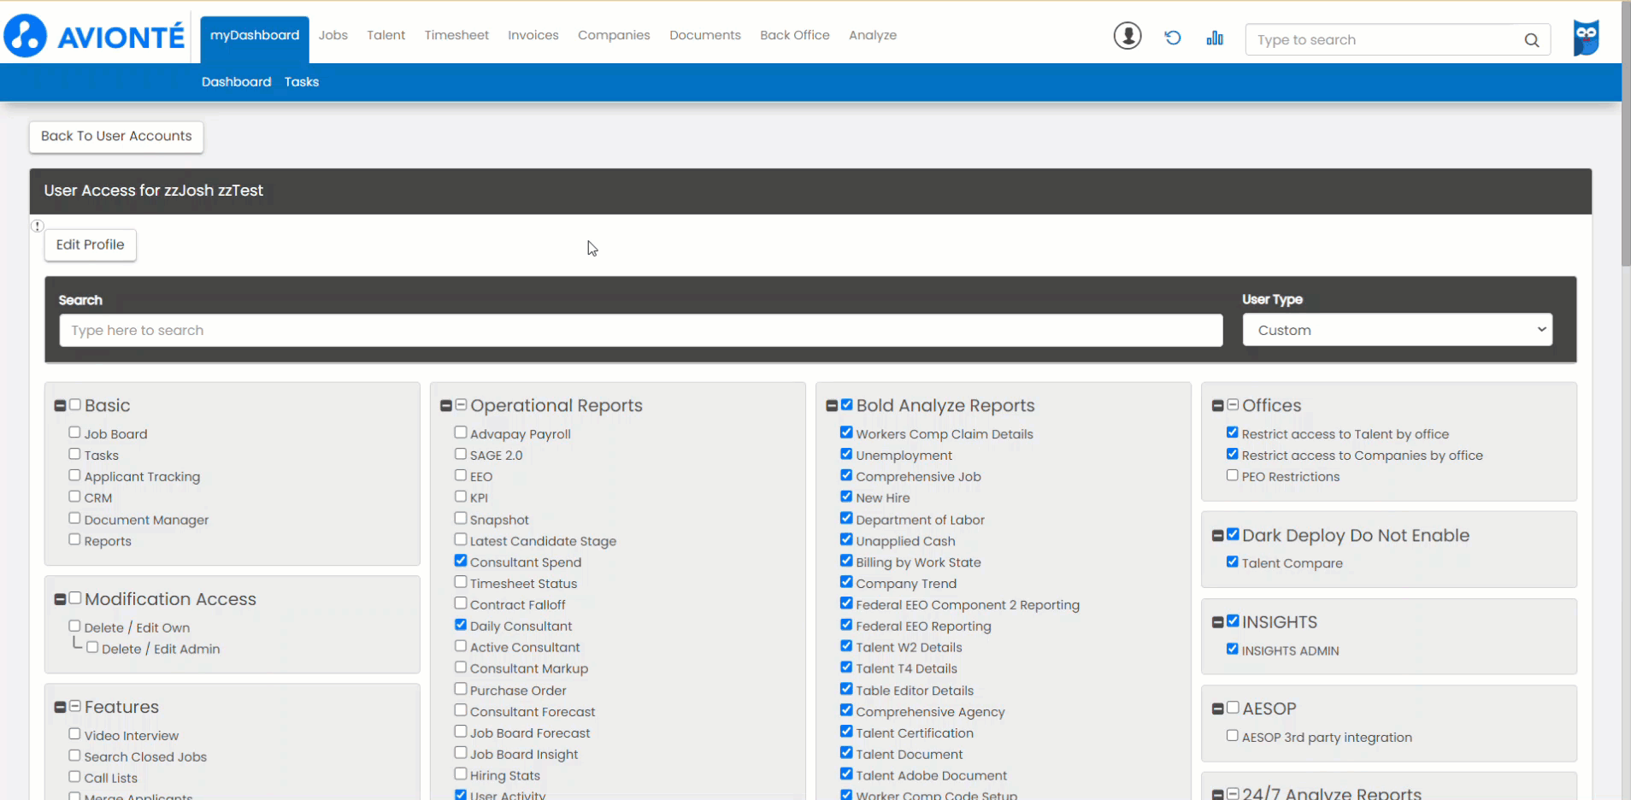Go to the Dashboard sub-tab
The image size is (1631, 800).
pos(236,82)
